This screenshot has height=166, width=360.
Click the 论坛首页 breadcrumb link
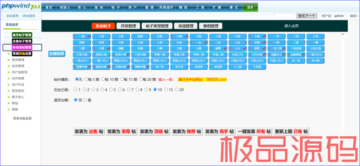pos(13,16)
